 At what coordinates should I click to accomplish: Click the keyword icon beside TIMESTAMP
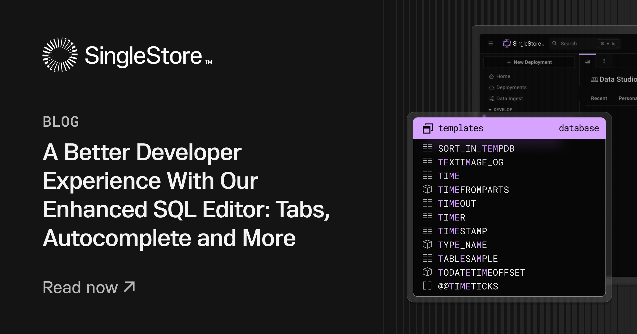coord(427,230)
